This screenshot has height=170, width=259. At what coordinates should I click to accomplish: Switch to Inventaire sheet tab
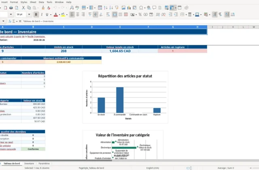point(29,164)
